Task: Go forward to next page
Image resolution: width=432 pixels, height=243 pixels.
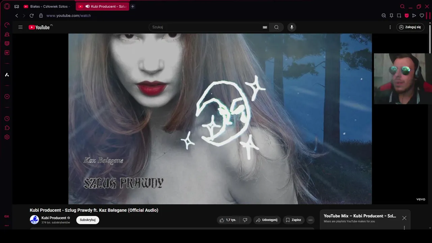Action: coord(24,16)
